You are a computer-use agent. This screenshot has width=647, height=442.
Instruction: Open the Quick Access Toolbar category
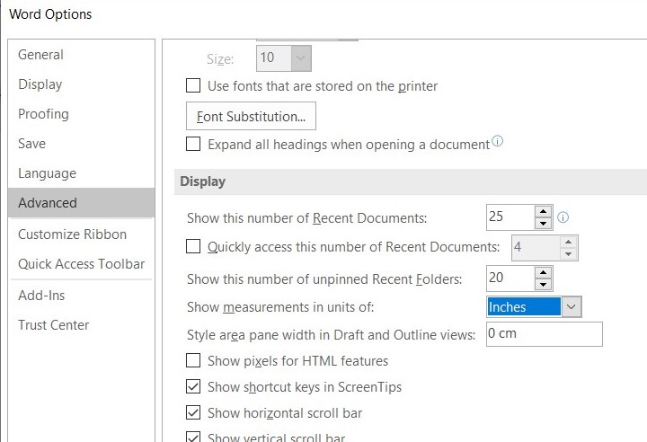point(81,264)
